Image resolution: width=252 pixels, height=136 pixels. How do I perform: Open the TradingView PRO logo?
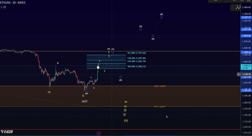(x=7, y=132)
